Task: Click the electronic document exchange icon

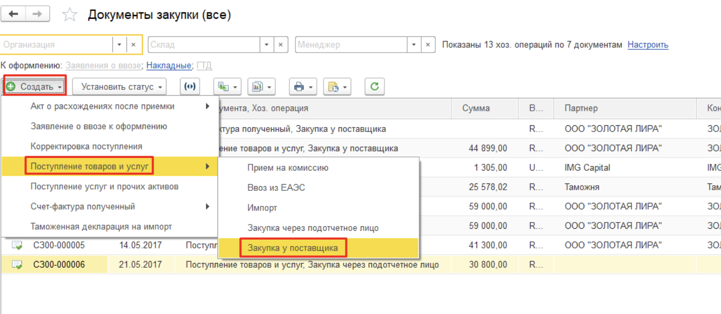Action: pyautogui.click(x=190, y=87)
